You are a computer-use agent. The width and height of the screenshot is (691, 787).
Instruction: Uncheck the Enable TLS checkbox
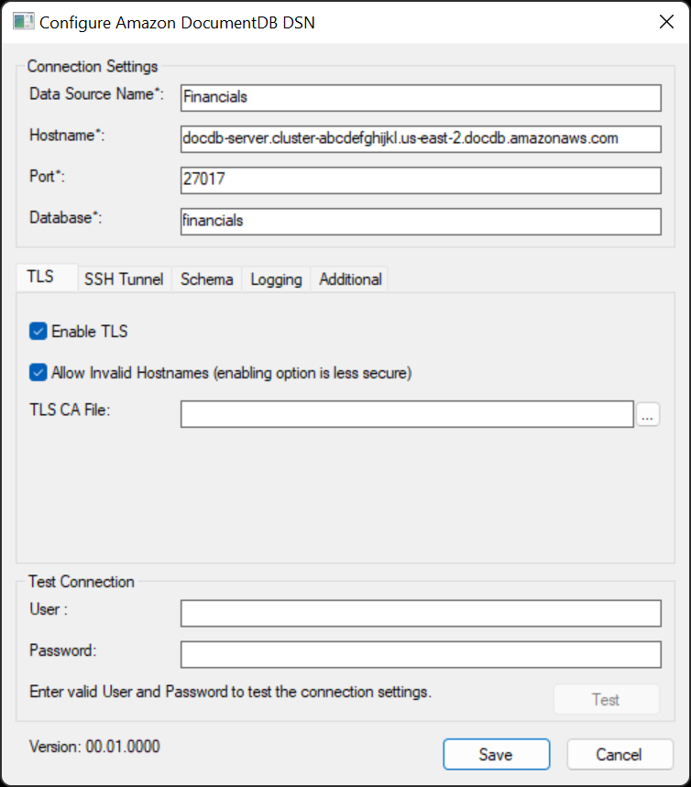(38, 332)
